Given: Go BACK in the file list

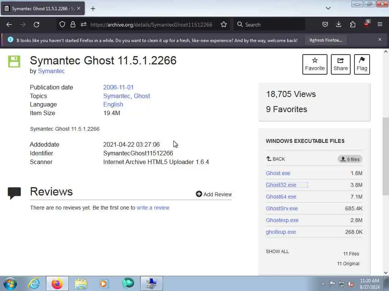Looking at the screenshot, I should click(x=276, y=159).
